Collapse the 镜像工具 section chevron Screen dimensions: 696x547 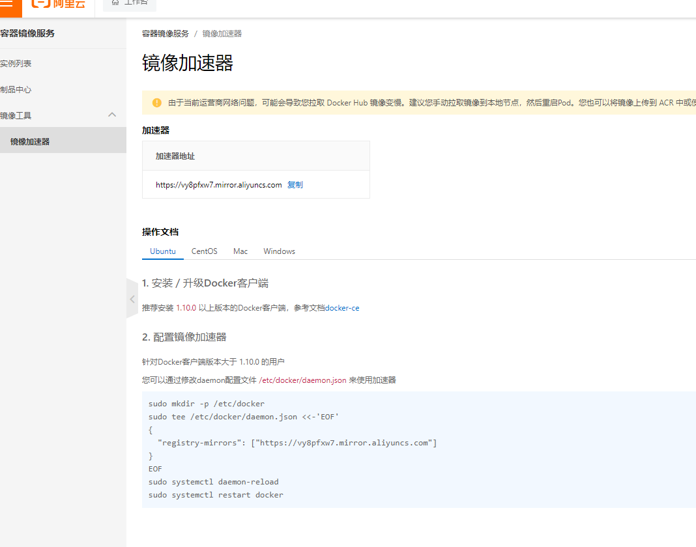click(x=112, y=115)
